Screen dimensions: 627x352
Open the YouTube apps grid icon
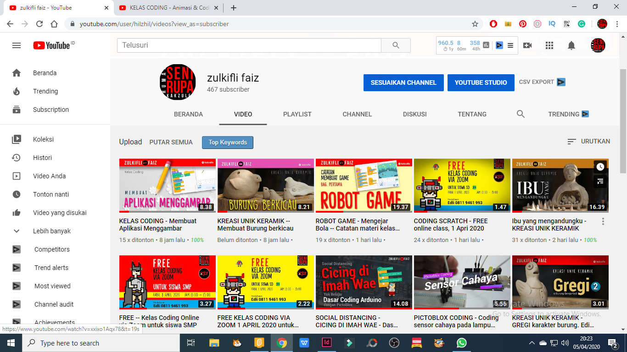pyautogui.click(x=549, y=45)
